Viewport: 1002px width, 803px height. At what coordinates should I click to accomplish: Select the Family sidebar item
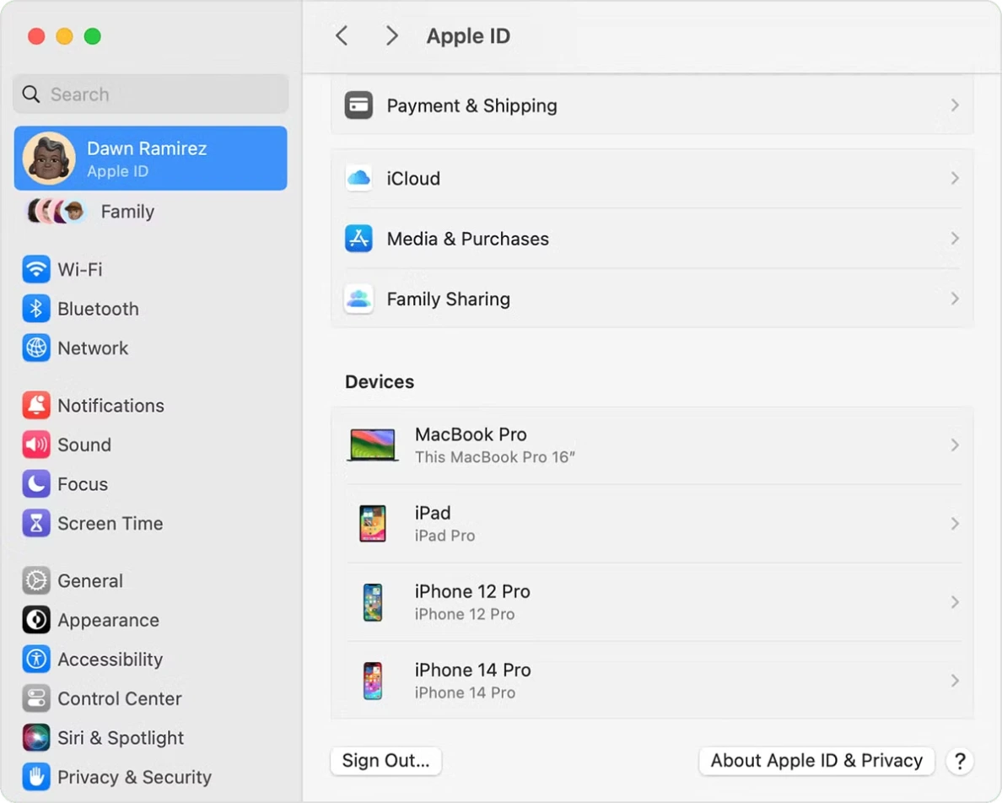pyautogui.click(x=127, y=212)
